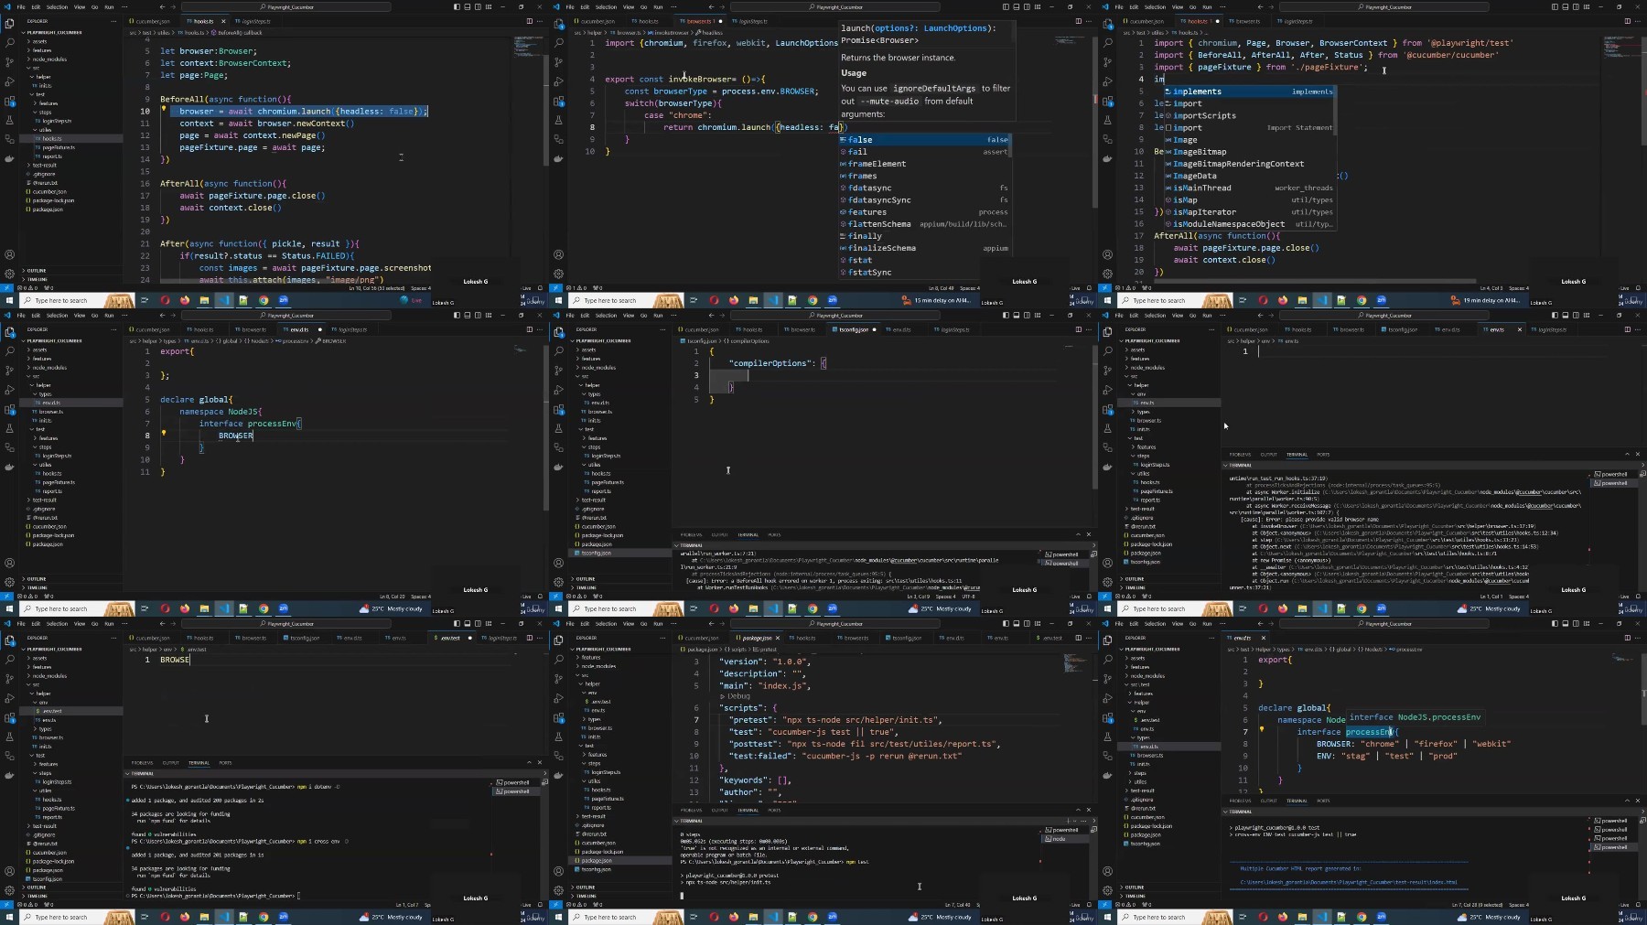Click split editor icon in top-left hooks.ts window
1647x925 pixels.
[530, 21]
